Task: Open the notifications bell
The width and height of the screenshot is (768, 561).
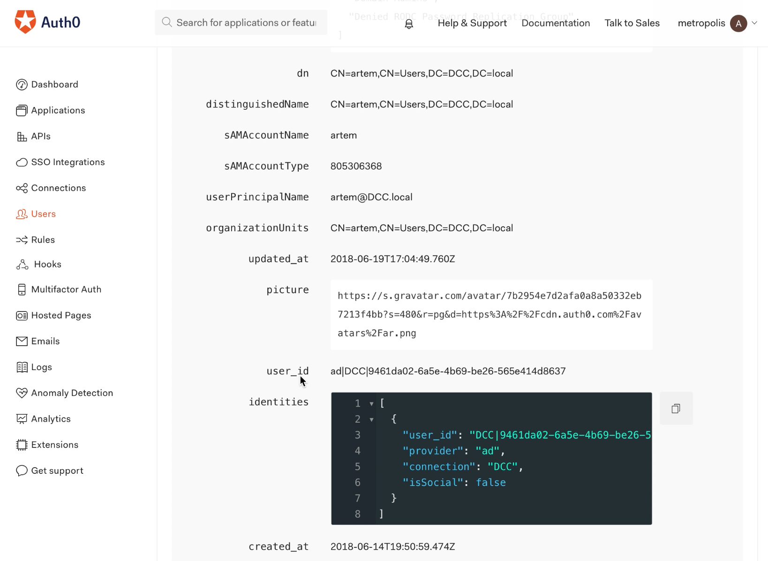Action: click(x=409, y=24)
